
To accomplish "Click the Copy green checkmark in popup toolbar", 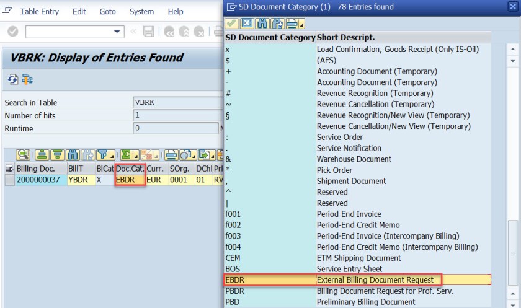I will tap(231, 24).
